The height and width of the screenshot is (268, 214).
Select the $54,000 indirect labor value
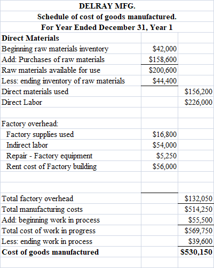coord(164,145)
